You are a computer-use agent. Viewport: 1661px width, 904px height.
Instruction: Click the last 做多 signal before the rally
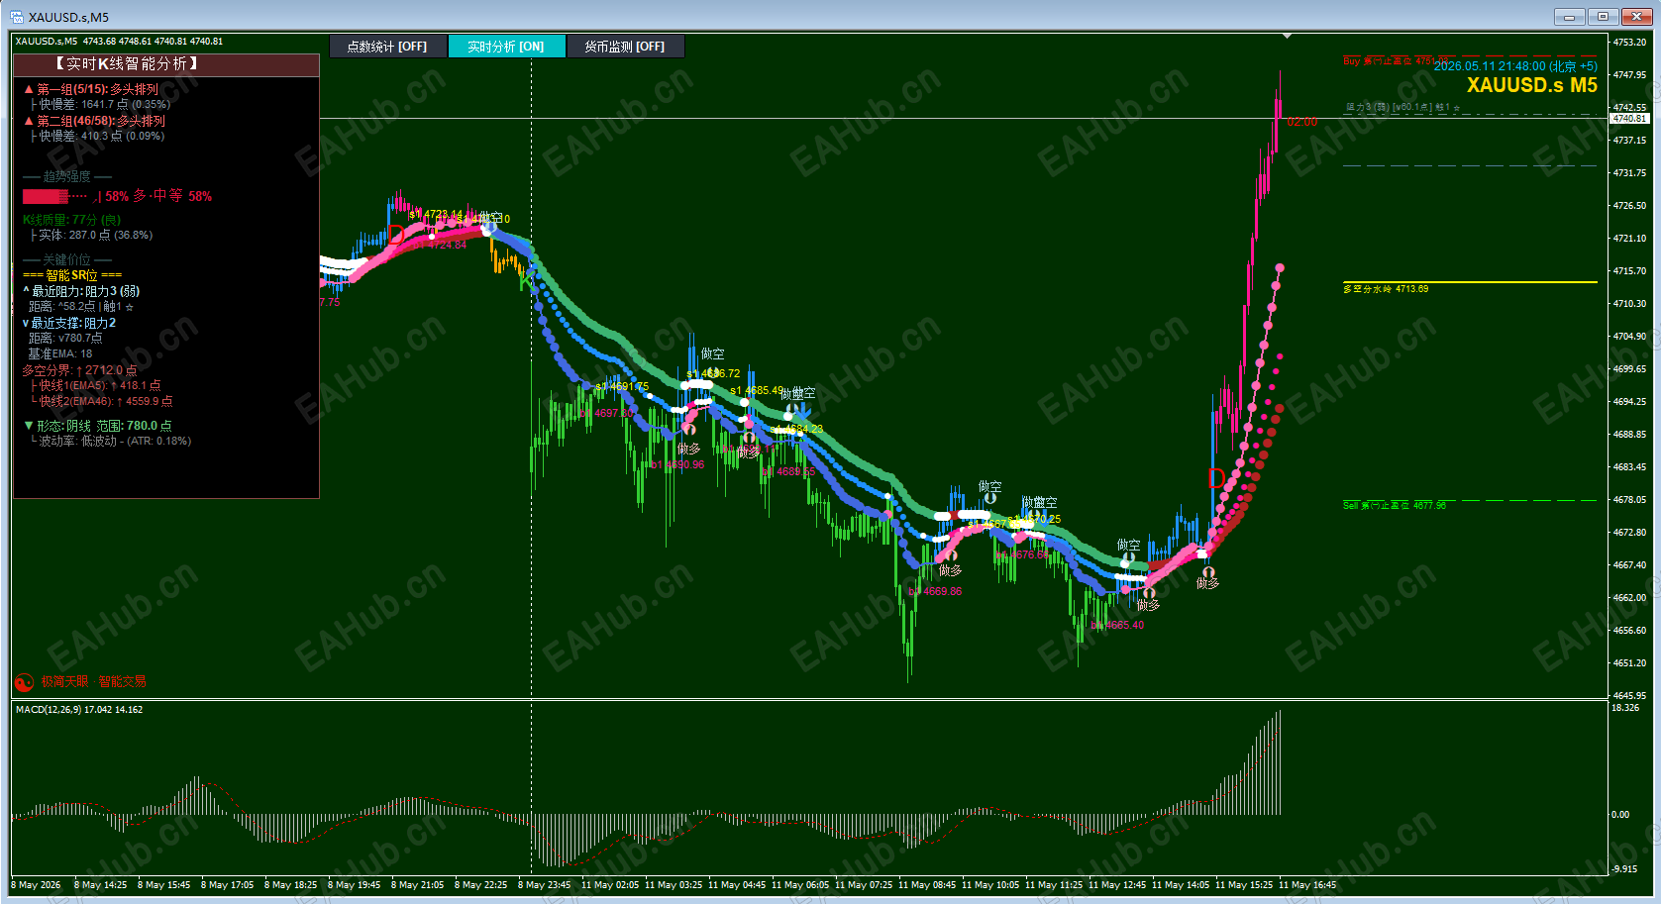click(1207, 583)
